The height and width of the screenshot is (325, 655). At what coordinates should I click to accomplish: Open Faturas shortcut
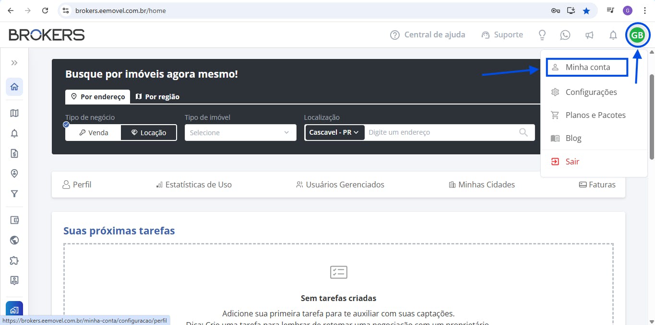(x=597, y=185)
